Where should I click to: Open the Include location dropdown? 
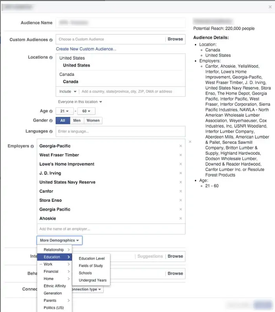click(x=68, y=91)
